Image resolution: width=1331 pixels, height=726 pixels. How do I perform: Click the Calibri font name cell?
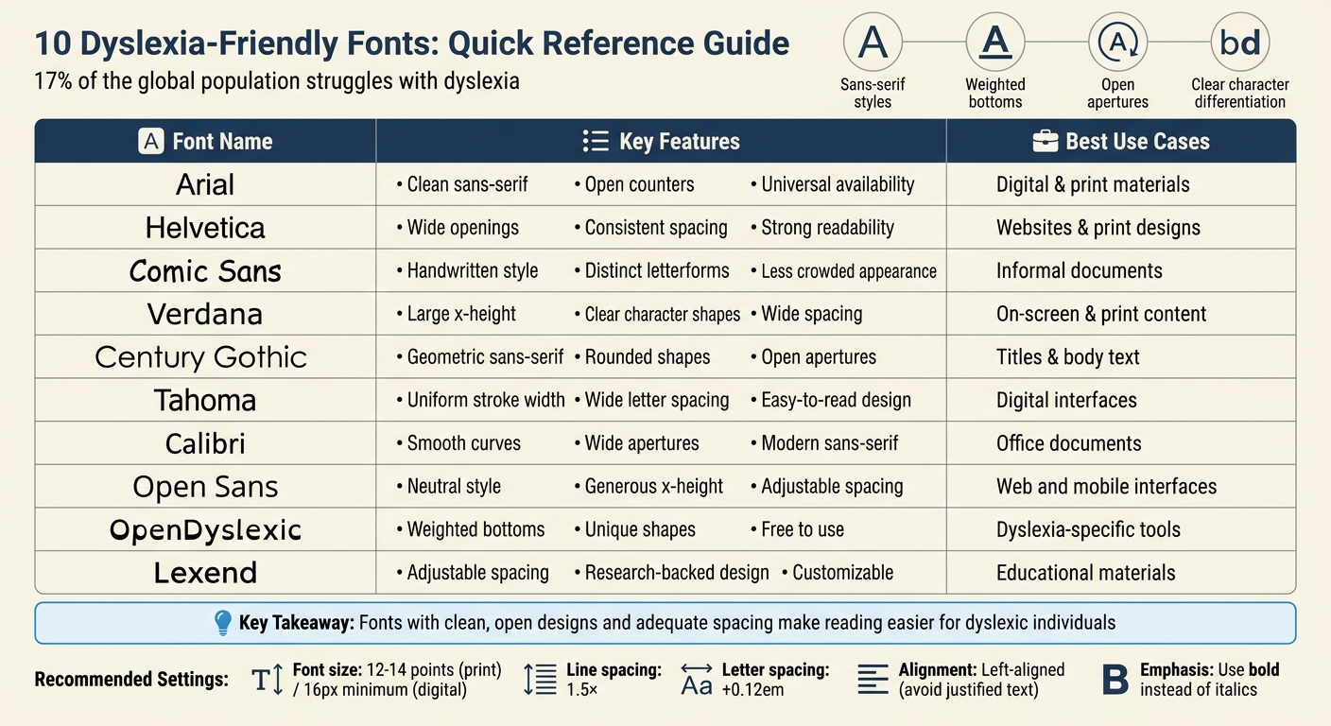[x=205, y=443]
